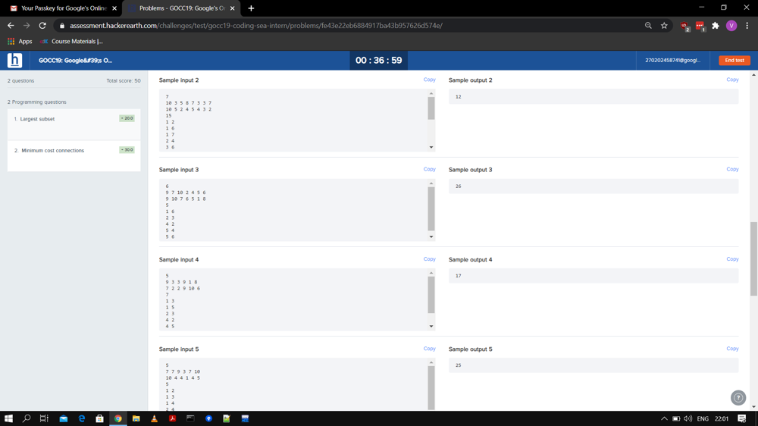The height and width of the screenshot is (426, 758).
Task: Open Mail app from taskbar
Action: (64, 418)
